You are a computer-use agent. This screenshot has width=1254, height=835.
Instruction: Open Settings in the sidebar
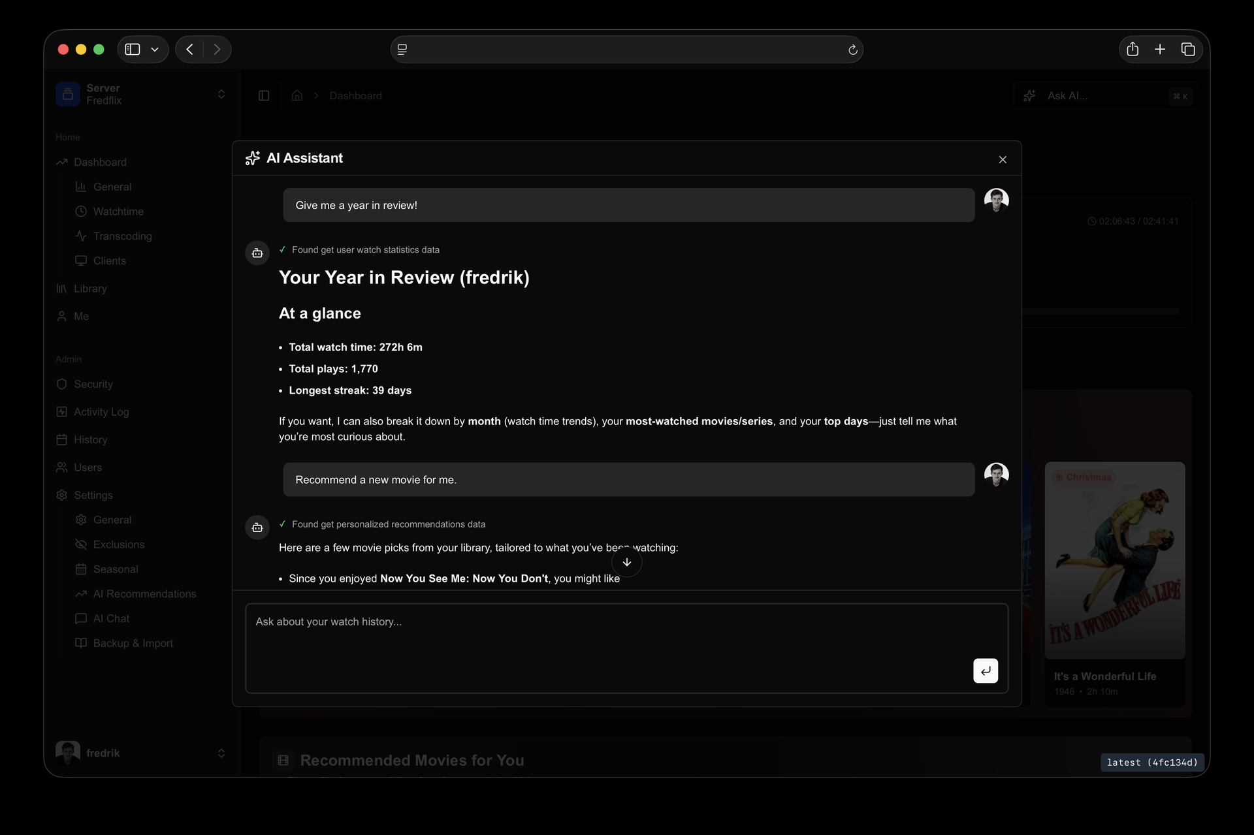tap(93, 496)
